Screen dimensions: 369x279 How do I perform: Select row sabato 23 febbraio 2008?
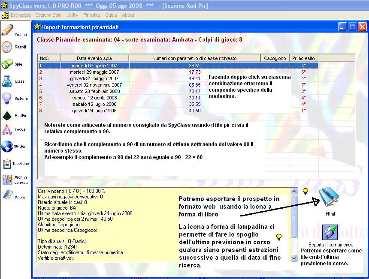click(178, 91)
